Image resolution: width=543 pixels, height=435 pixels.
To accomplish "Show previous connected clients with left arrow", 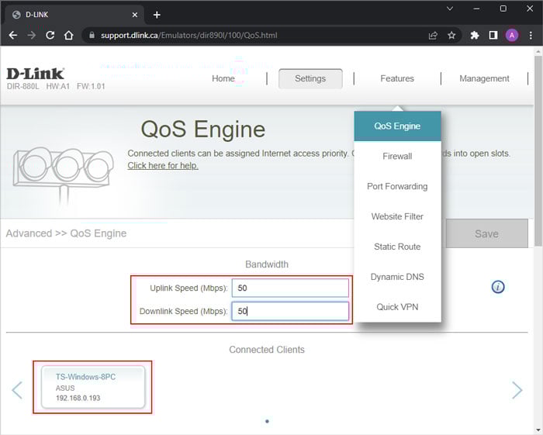I will 17,390.
